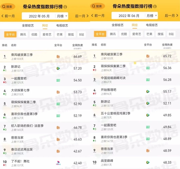Click Tencent Video icon for 五十公里桃花坞第2季

pos(148,115)
